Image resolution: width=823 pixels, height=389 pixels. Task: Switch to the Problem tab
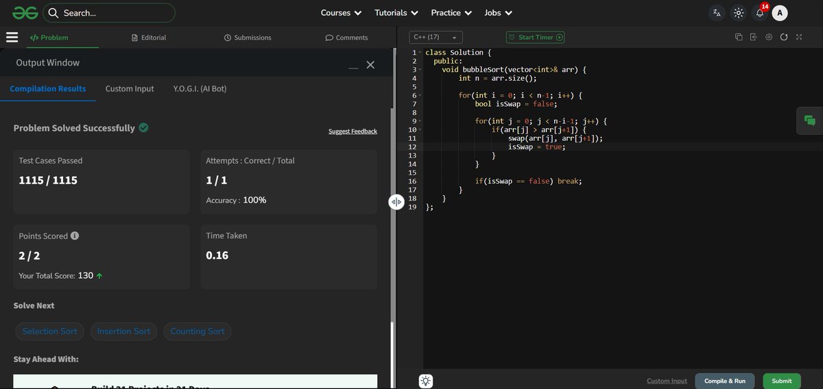pyautogui.click(x=49, y=38)
